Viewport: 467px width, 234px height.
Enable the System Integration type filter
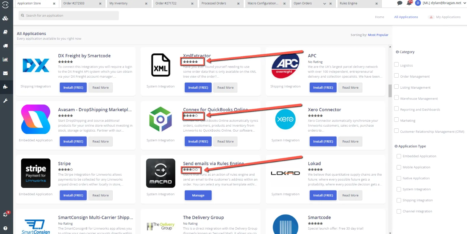[x=399, y=189]
